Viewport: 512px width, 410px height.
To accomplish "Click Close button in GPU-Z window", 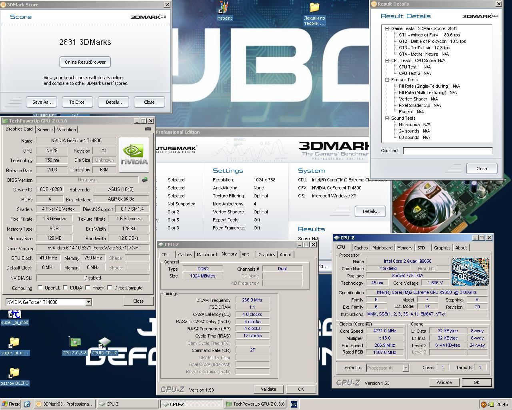I will pyautogui.click(x=138, y=301).
